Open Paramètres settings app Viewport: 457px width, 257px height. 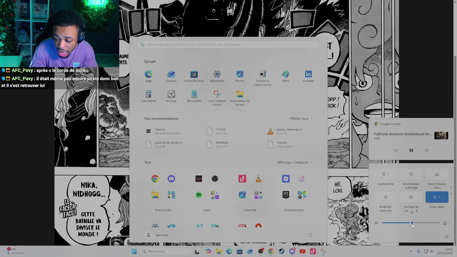pyautogui.click(x=217, y=76)
